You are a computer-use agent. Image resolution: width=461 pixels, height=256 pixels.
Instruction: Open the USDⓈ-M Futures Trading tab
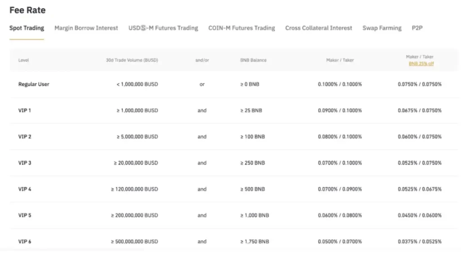point(163,28)
